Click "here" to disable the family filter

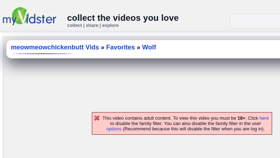pos(264,118)
